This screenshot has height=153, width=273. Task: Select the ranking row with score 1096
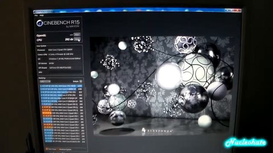point(61,89)
